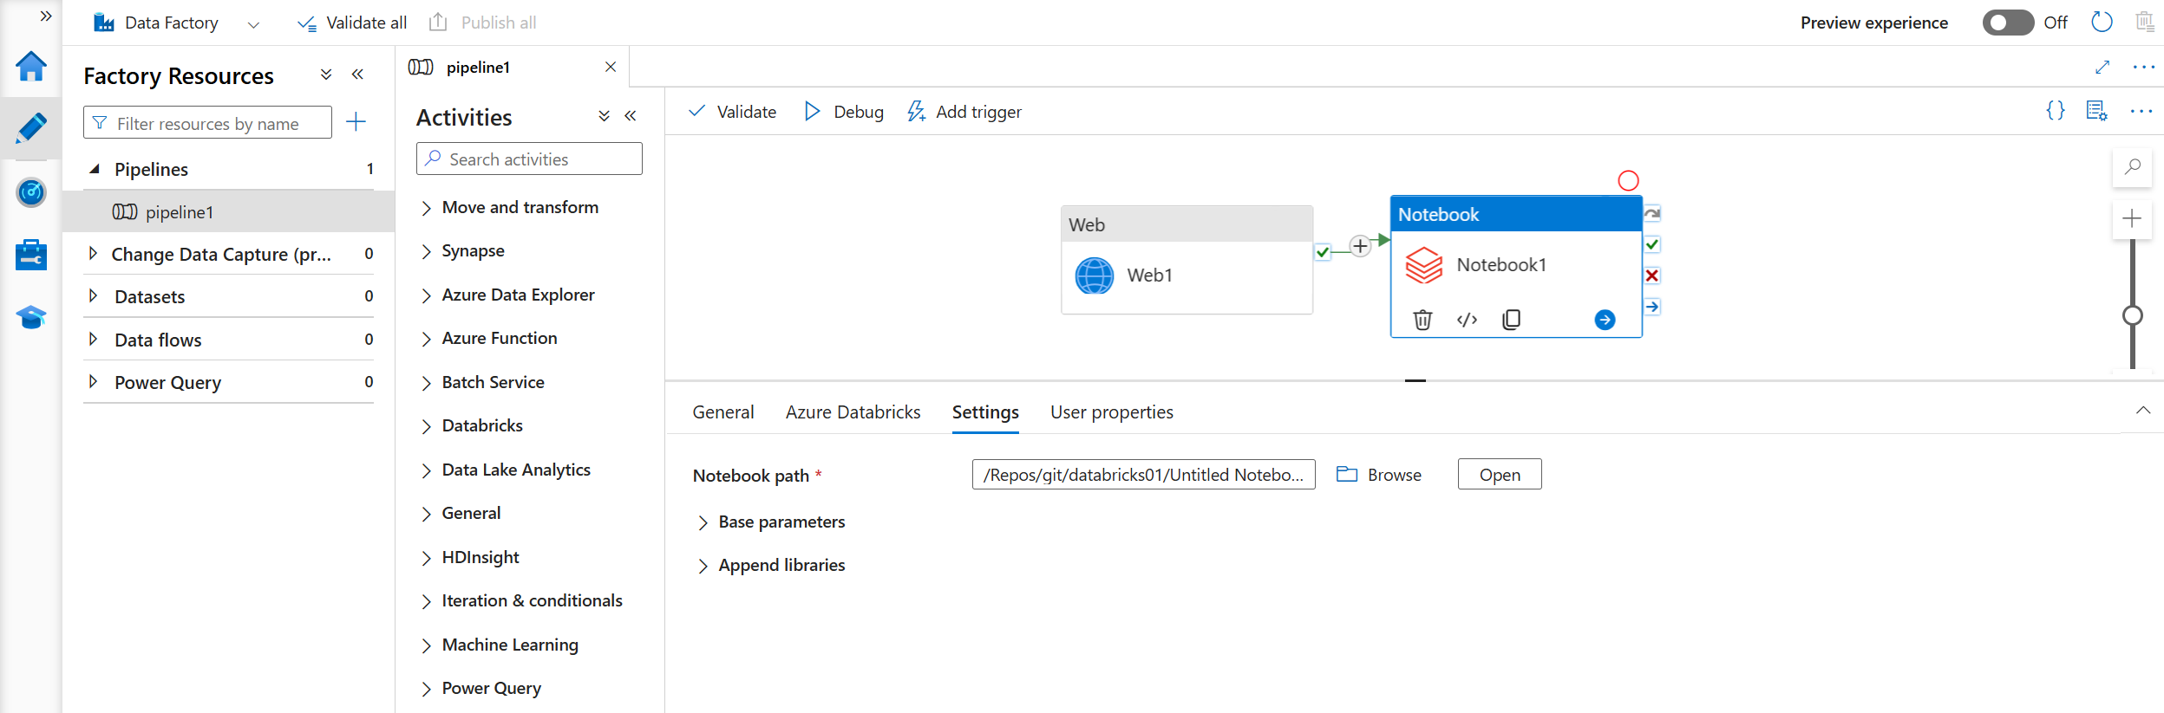Click Add trigger
This screenshot has height=713, width=2164.
pos(964,112)
